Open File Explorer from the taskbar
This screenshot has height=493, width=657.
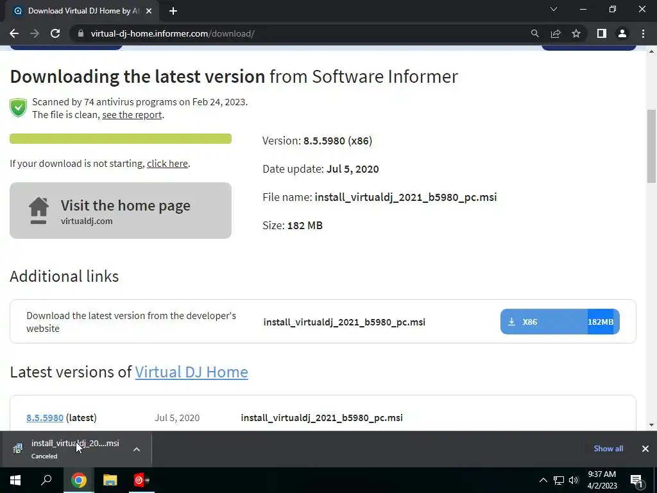pos(110,480)
